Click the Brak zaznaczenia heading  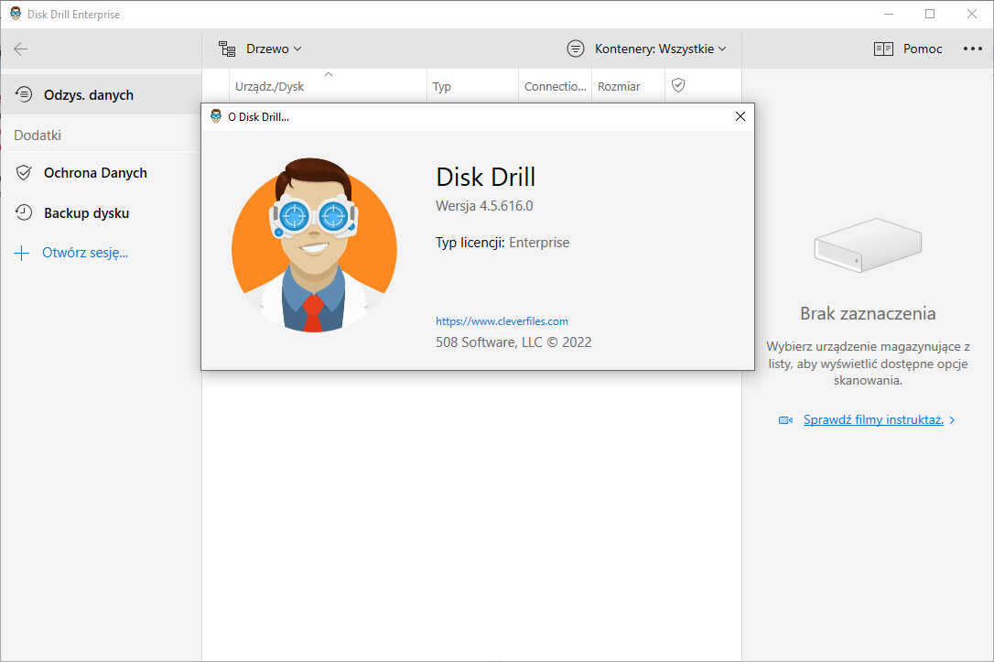coord(867,313)
